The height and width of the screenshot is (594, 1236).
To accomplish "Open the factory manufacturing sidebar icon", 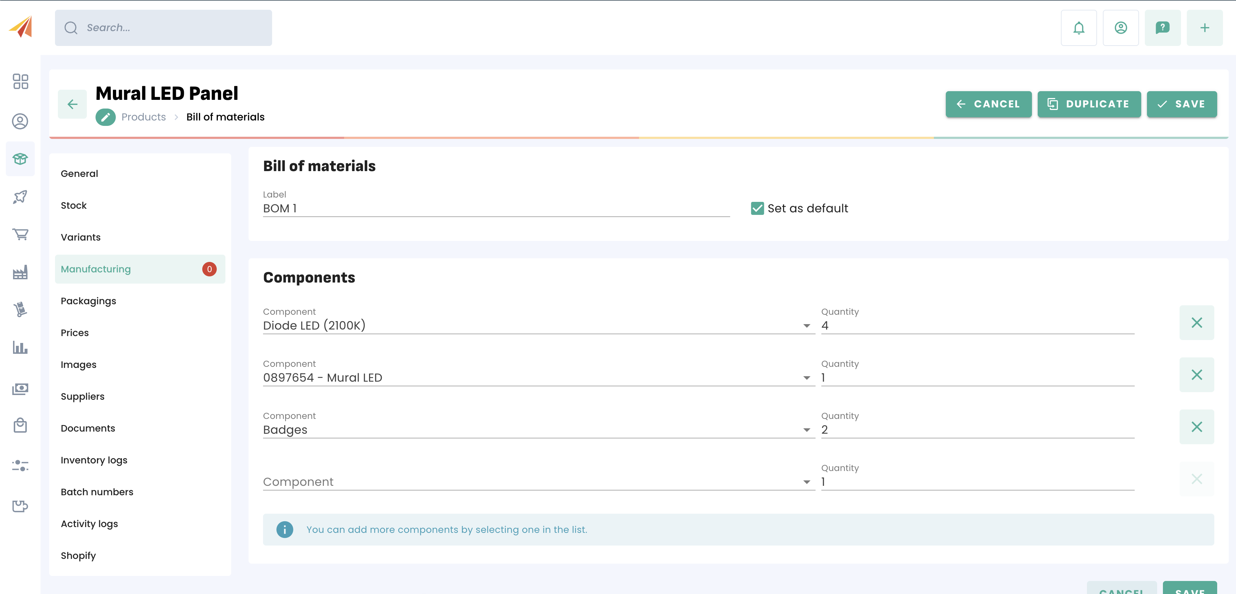I will pos(20,272).
